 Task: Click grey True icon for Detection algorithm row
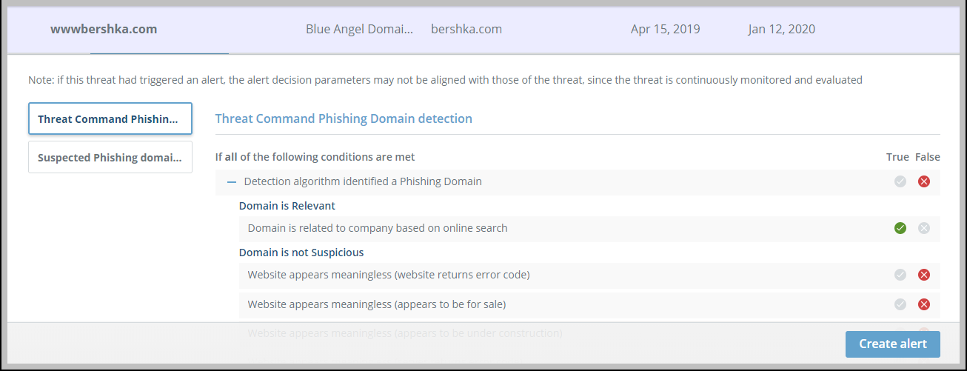900,181
